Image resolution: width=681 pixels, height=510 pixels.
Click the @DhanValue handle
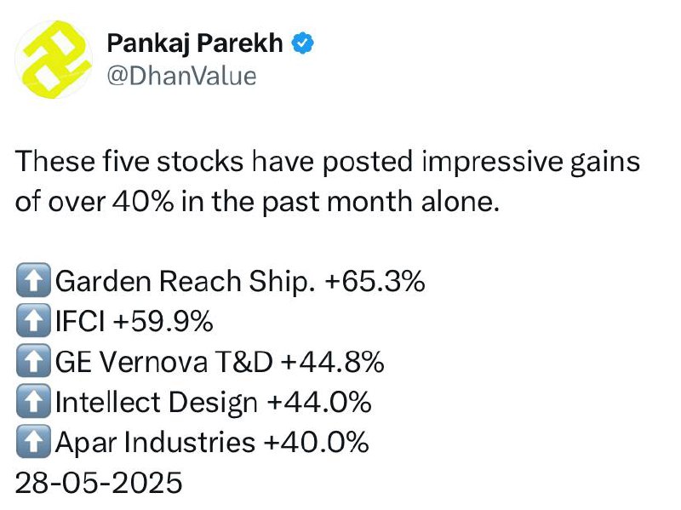pyautogui.click(x=181, y=77)
